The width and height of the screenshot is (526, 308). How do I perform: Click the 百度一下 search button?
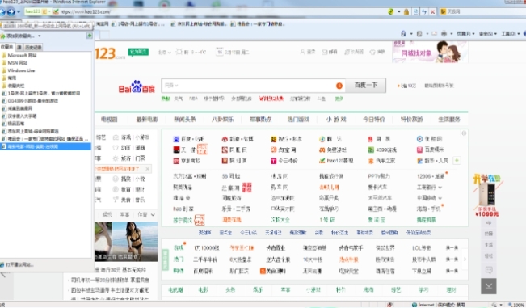366,86
